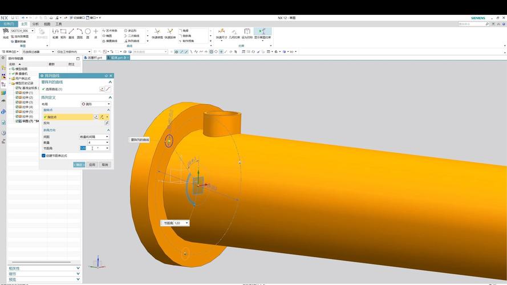Open the spacing type dropdown in the dialog
The image size is (507, 285).
tap(94, 137)
